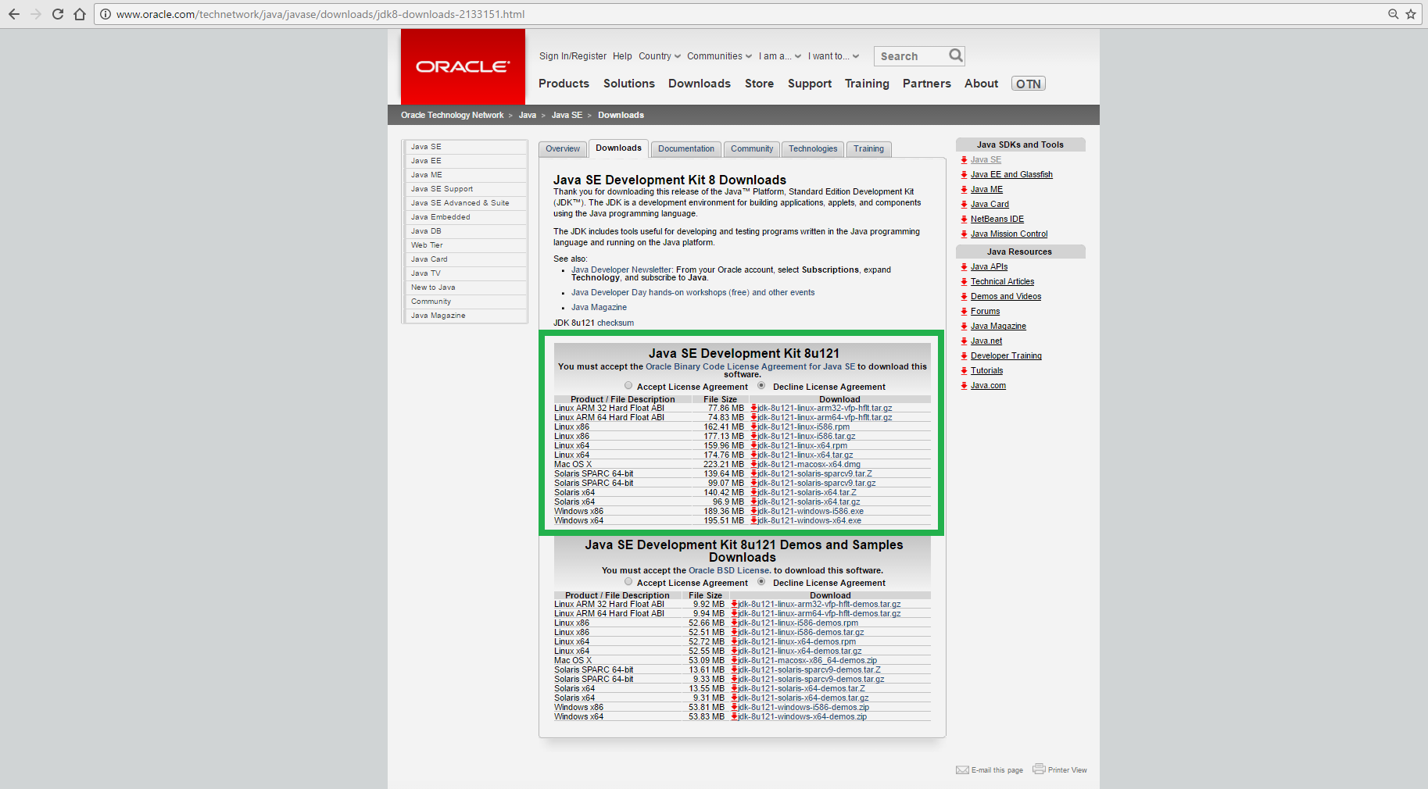Click the Oracle logo

pyautogui.click(x=463, y=67)
